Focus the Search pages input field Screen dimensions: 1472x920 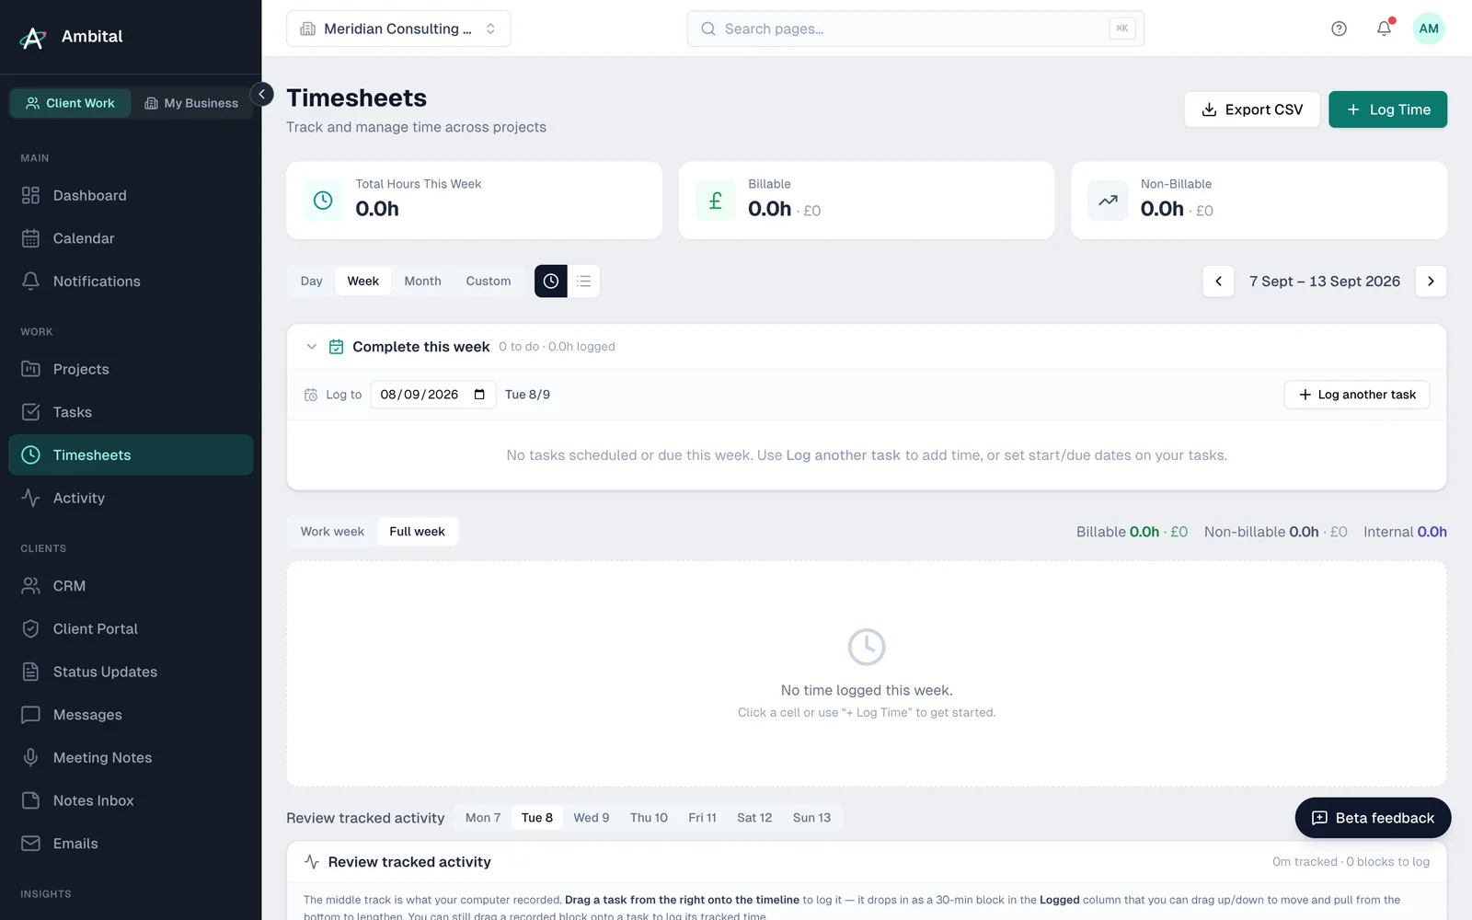pyautogui.click(x=915, y=29)
